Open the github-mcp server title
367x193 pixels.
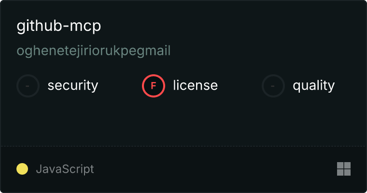pyautogui.click(x=59, y=26)
